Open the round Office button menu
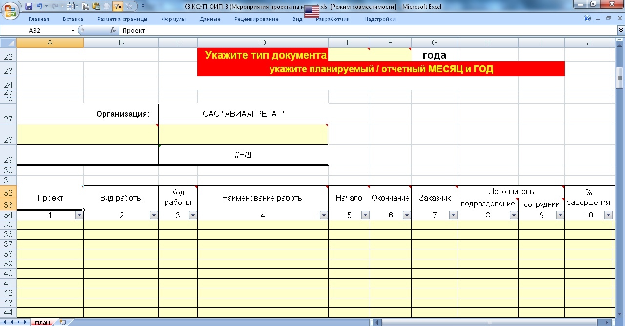 tap(10, 10)
